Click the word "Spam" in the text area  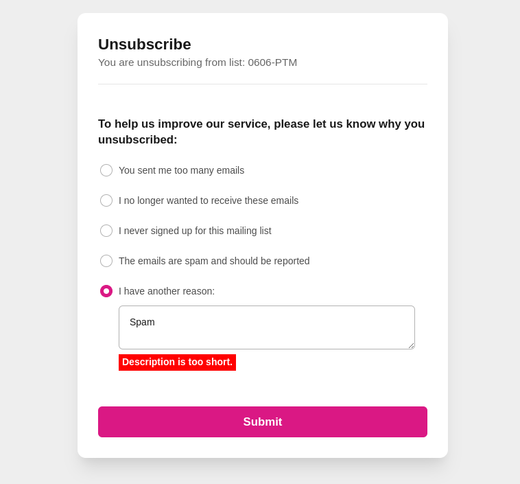[x=142, y=322]
